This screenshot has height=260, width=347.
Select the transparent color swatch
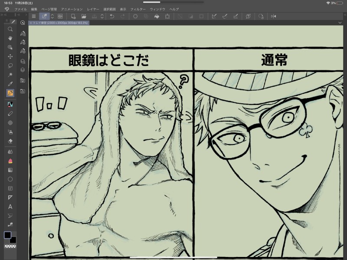(x=10, y=246)
